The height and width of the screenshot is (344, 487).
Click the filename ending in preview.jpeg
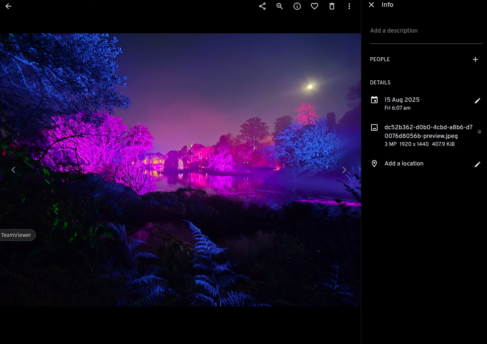tap(428, 132)
